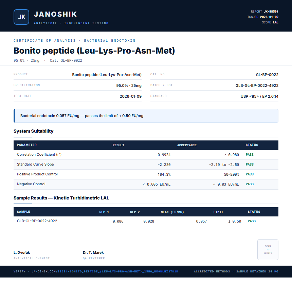
Task: Click the LIMIT column header
Action: pyautogui.click(x=218, y=212)
